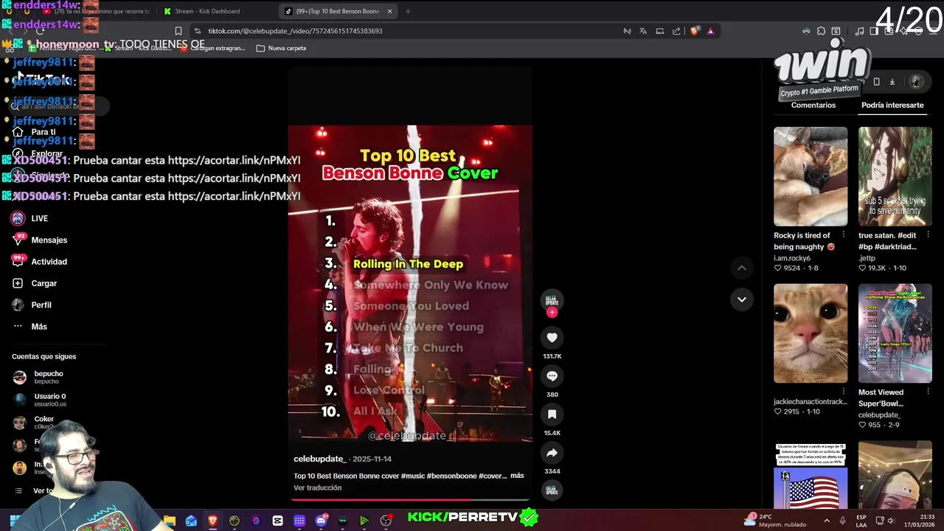This screenshot has width=944, height=531.
Task: Open the TikTok profile avatar top right
Action: tap(916, 82)
